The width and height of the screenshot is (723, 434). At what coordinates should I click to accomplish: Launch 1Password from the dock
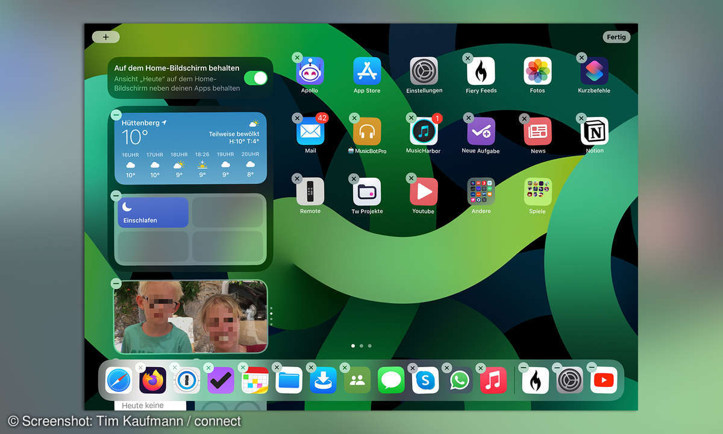pyautogui.click(x=187, y=380)
